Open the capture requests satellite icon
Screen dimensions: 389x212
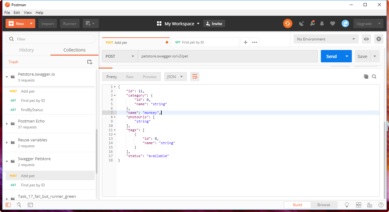[x=302, y=23]
